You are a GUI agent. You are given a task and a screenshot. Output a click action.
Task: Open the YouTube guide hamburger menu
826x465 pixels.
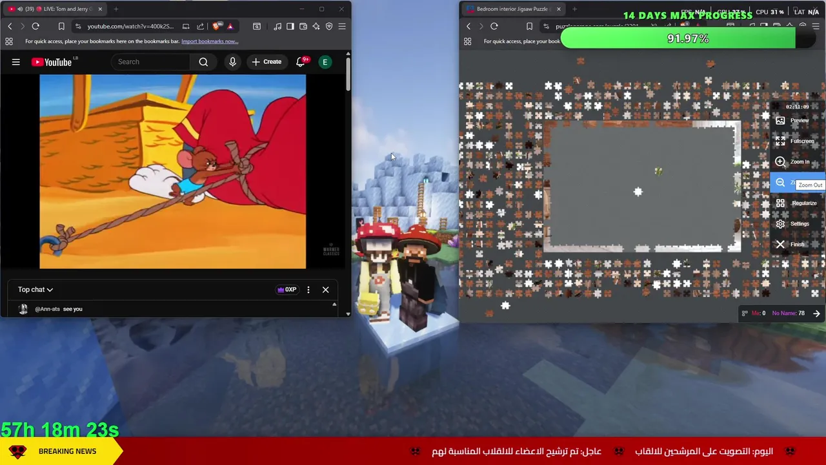click(x=16, y=62)
